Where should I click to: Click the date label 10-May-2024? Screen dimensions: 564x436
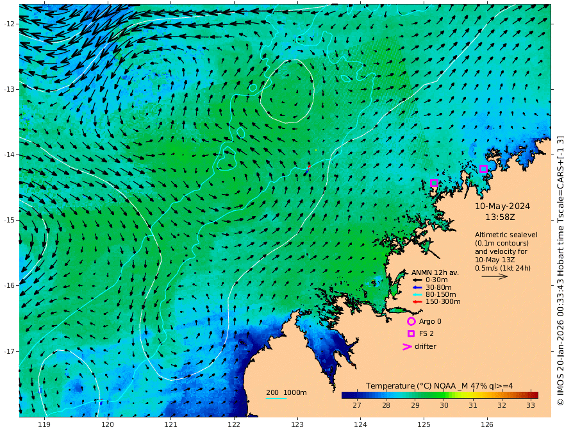point(502,206)
